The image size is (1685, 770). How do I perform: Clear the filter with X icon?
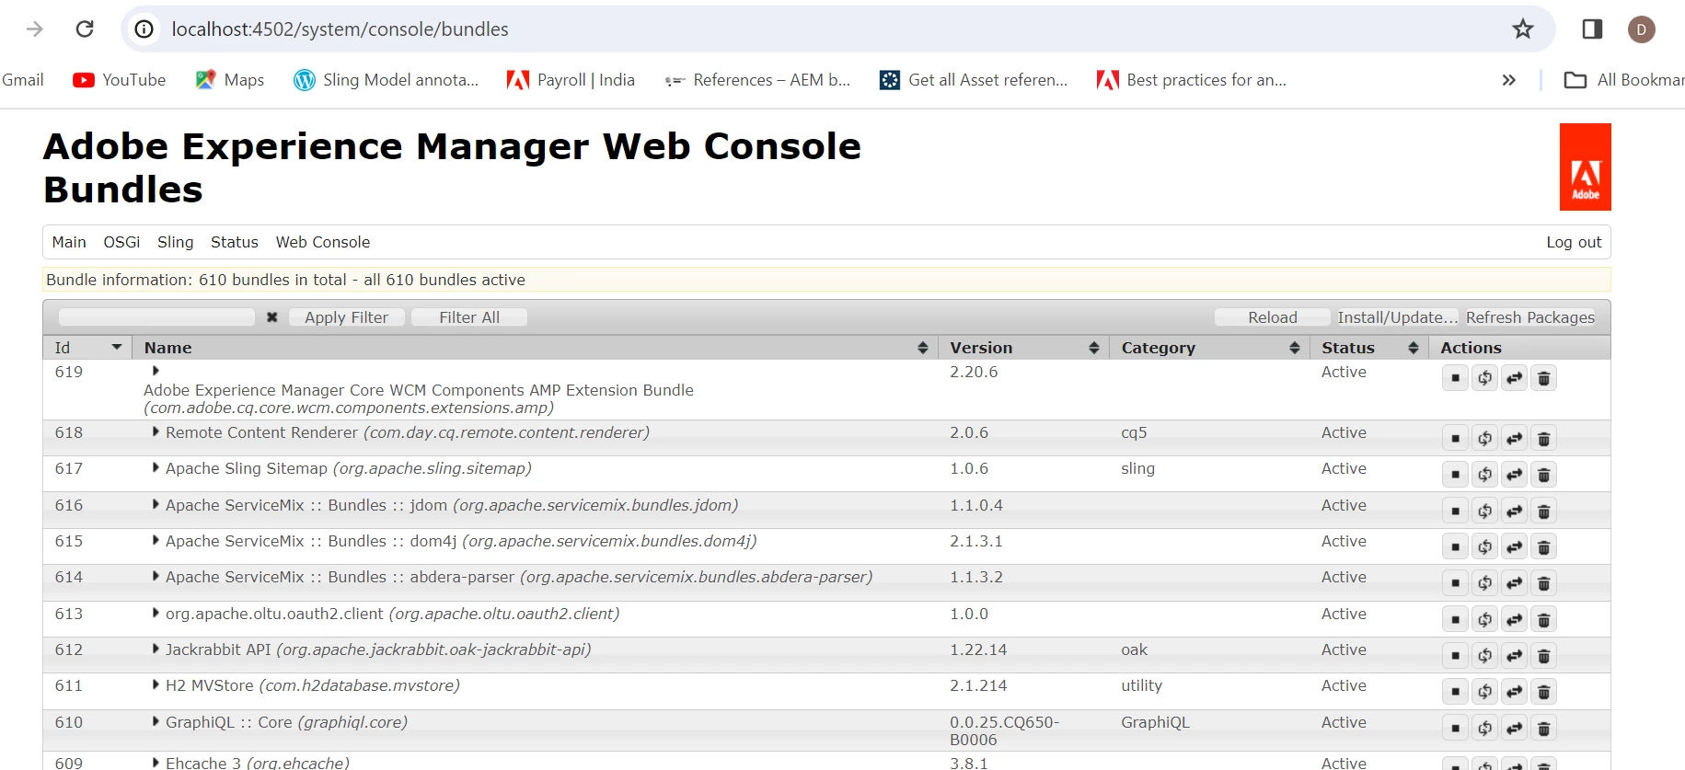[271, 317]
